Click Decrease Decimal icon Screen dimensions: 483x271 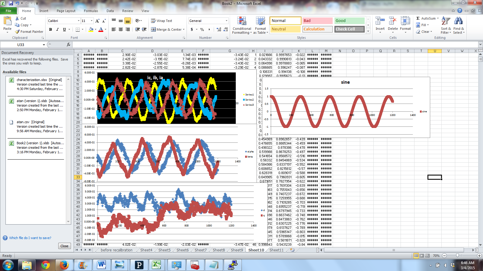coord(226,30)
